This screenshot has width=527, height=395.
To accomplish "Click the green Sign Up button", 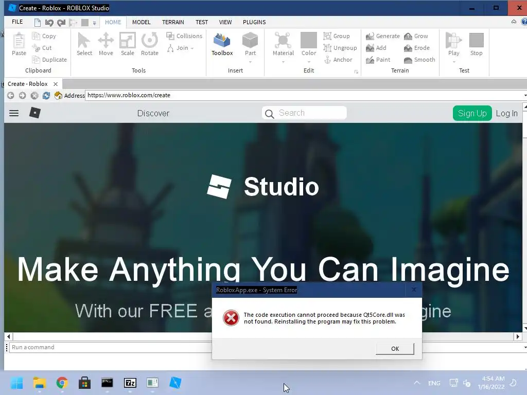I will 472,113.
